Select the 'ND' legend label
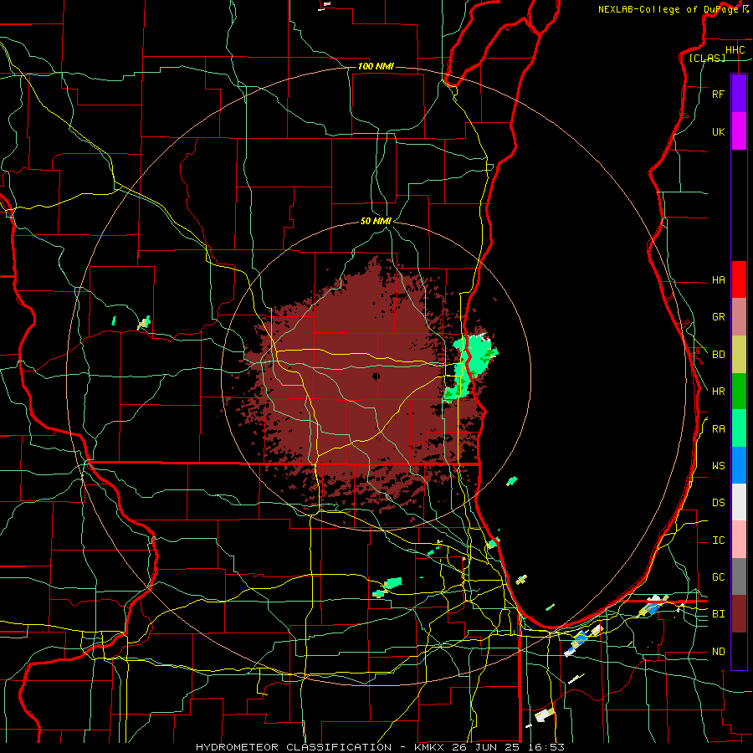Screen dimensions: 753x753 click(718, 652)
